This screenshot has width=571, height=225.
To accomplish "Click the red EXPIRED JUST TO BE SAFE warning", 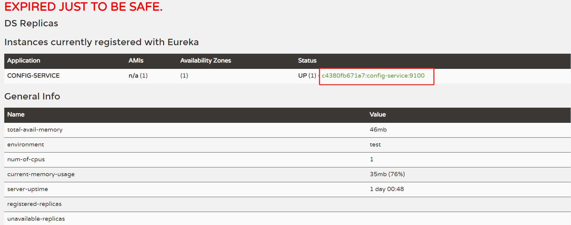I will point(83,7).
